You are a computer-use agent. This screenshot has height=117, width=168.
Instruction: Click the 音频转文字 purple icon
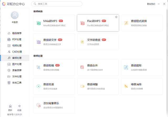[39, 42]
